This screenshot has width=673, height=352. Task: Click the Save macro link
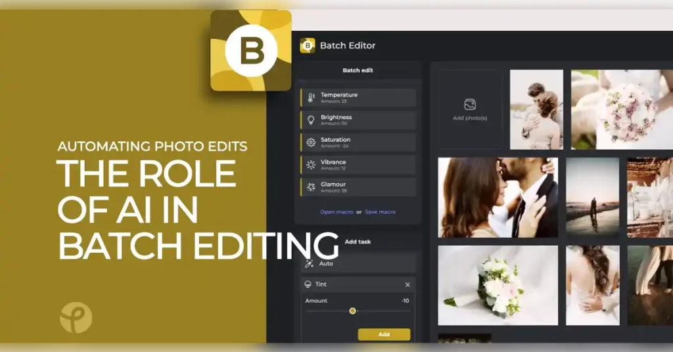(x=380, y=212)
